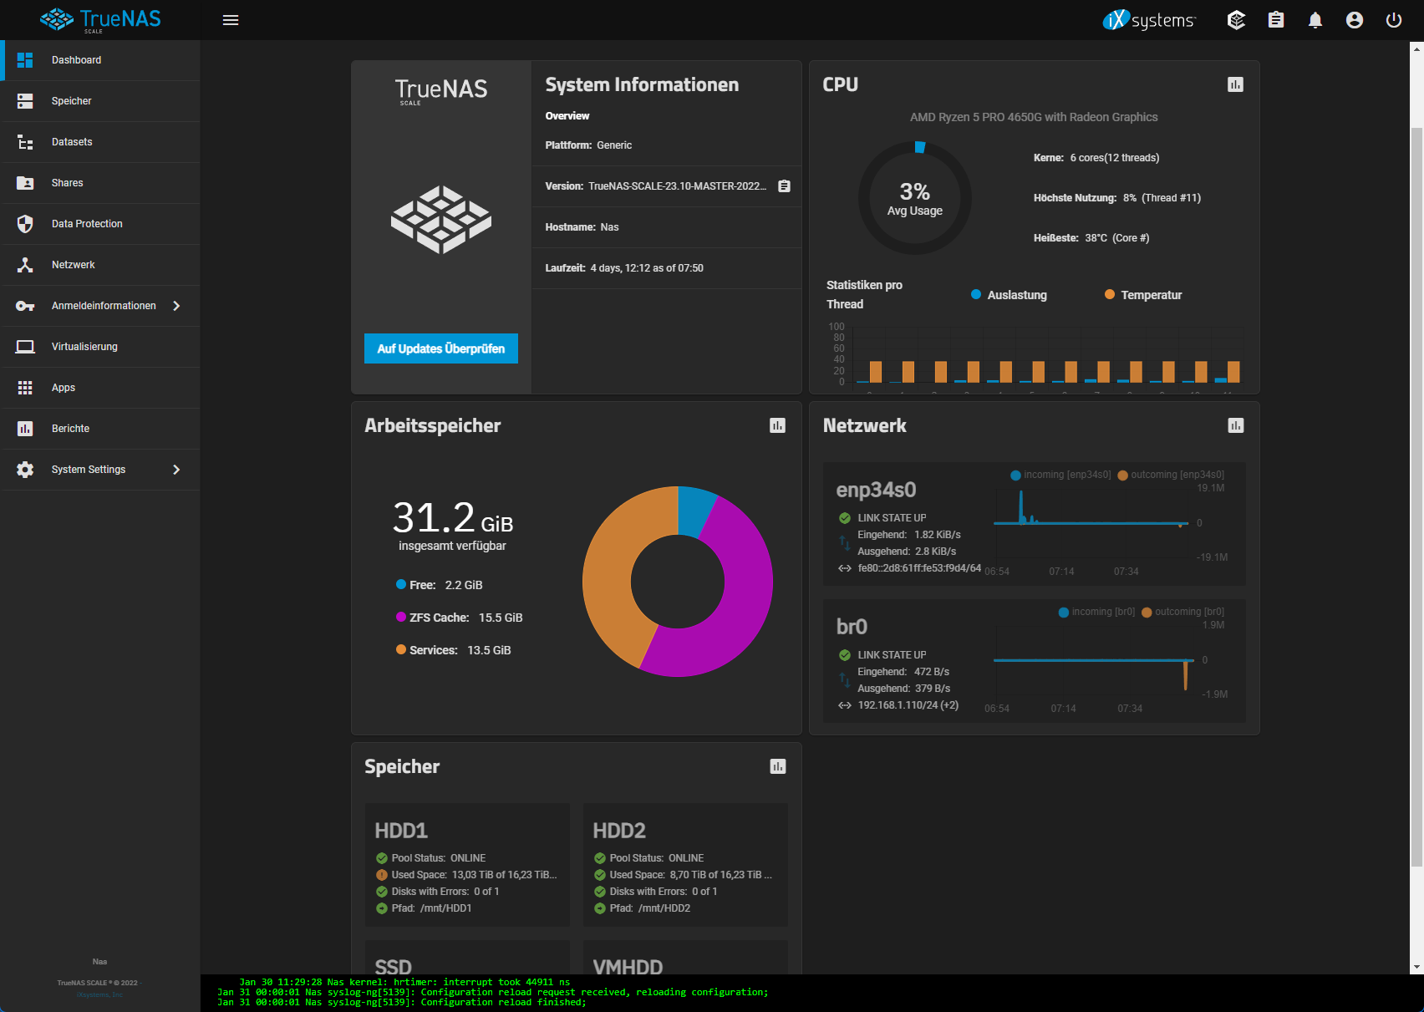
Task: Toggle incoming [enp34s0] legend item
Action: 1061,475
